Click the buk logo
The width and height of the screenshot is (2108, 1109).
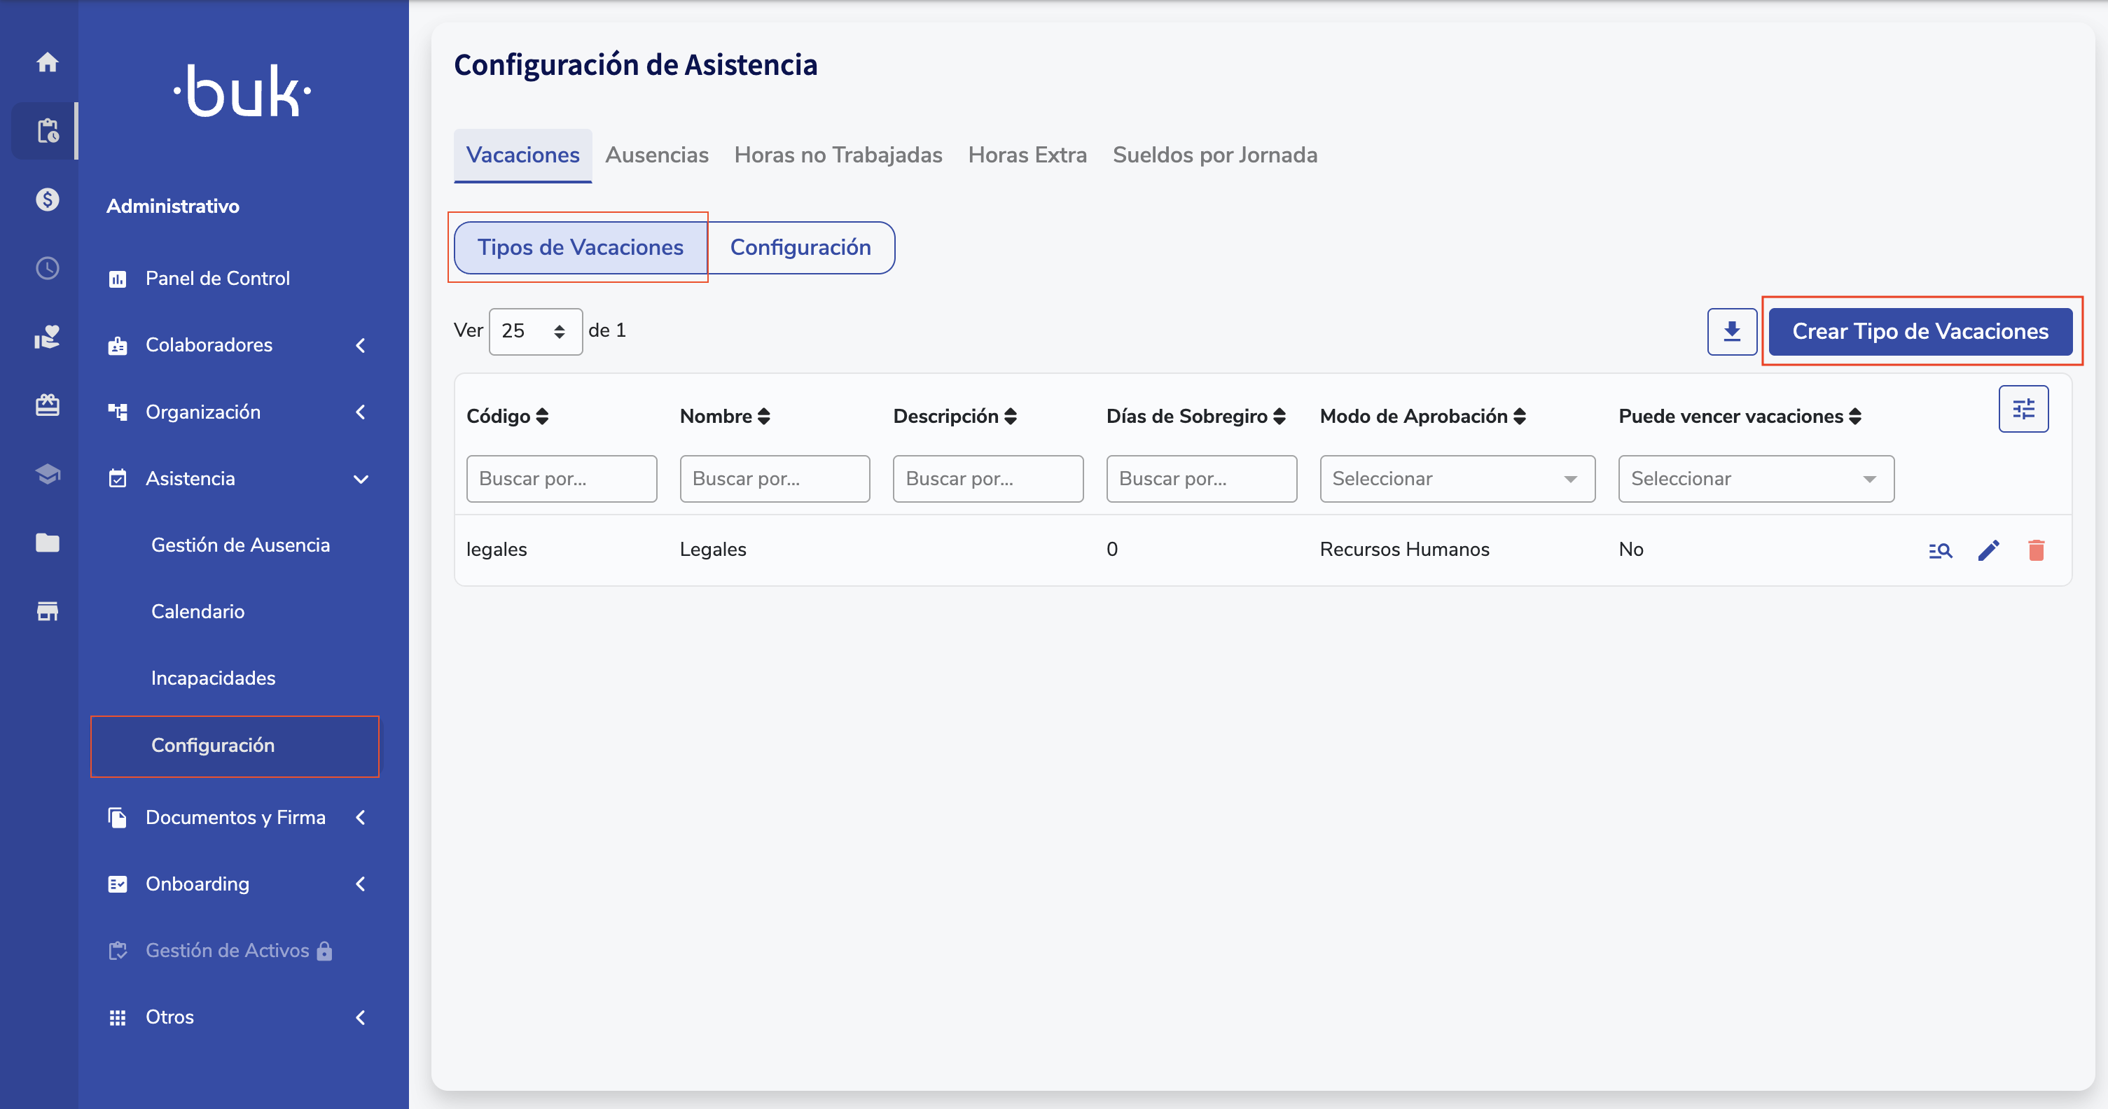coord(242,91)
